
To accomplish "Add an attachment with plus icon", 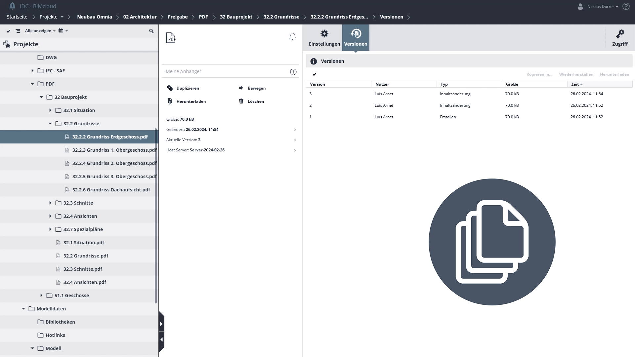I will point(293,72).
